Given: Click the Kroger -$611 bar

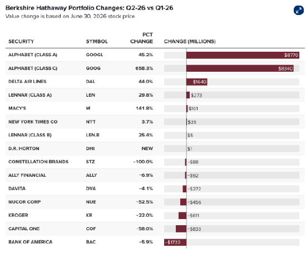Looking at the screenshot, I should click(x=182, y=216).
